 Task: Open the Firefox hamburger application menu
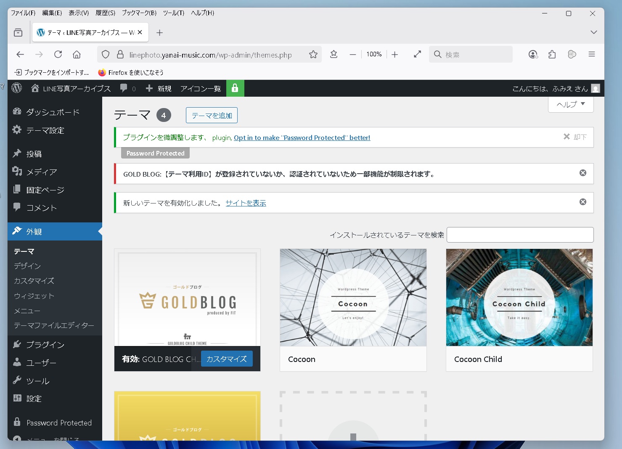pyautogui.click(x=592, y=54)
